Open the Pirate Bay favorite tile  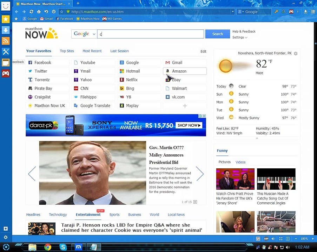[x=47, y=88]
